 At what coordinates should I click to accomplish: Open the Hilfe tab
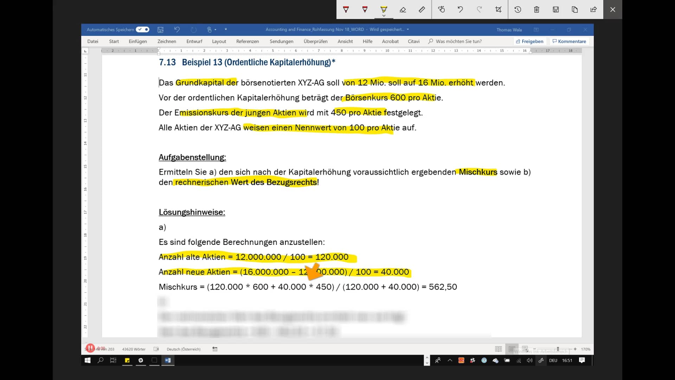tap(368, 41)
